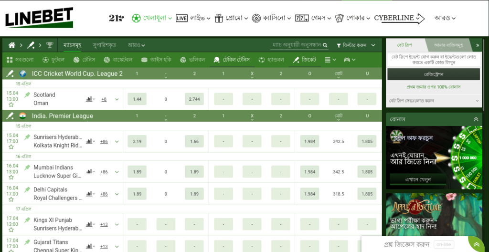Open statistics icon for Scotland vs Oman

90,99
